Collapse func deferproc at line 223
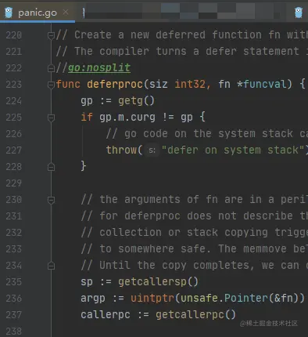The width and height of the screenshot is (308, 337). pos(51,85)
